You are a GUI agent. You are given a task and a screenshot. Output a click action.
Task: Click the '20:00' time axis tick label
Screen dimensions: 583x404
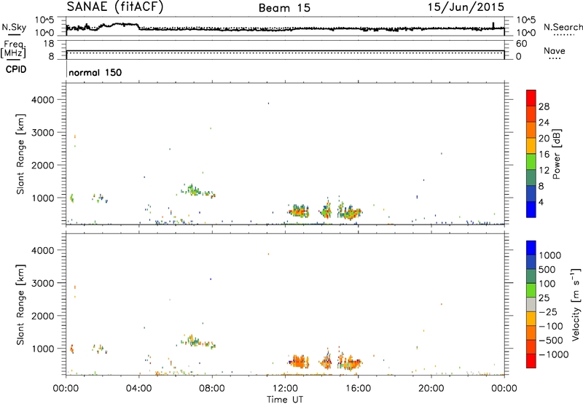431,389
